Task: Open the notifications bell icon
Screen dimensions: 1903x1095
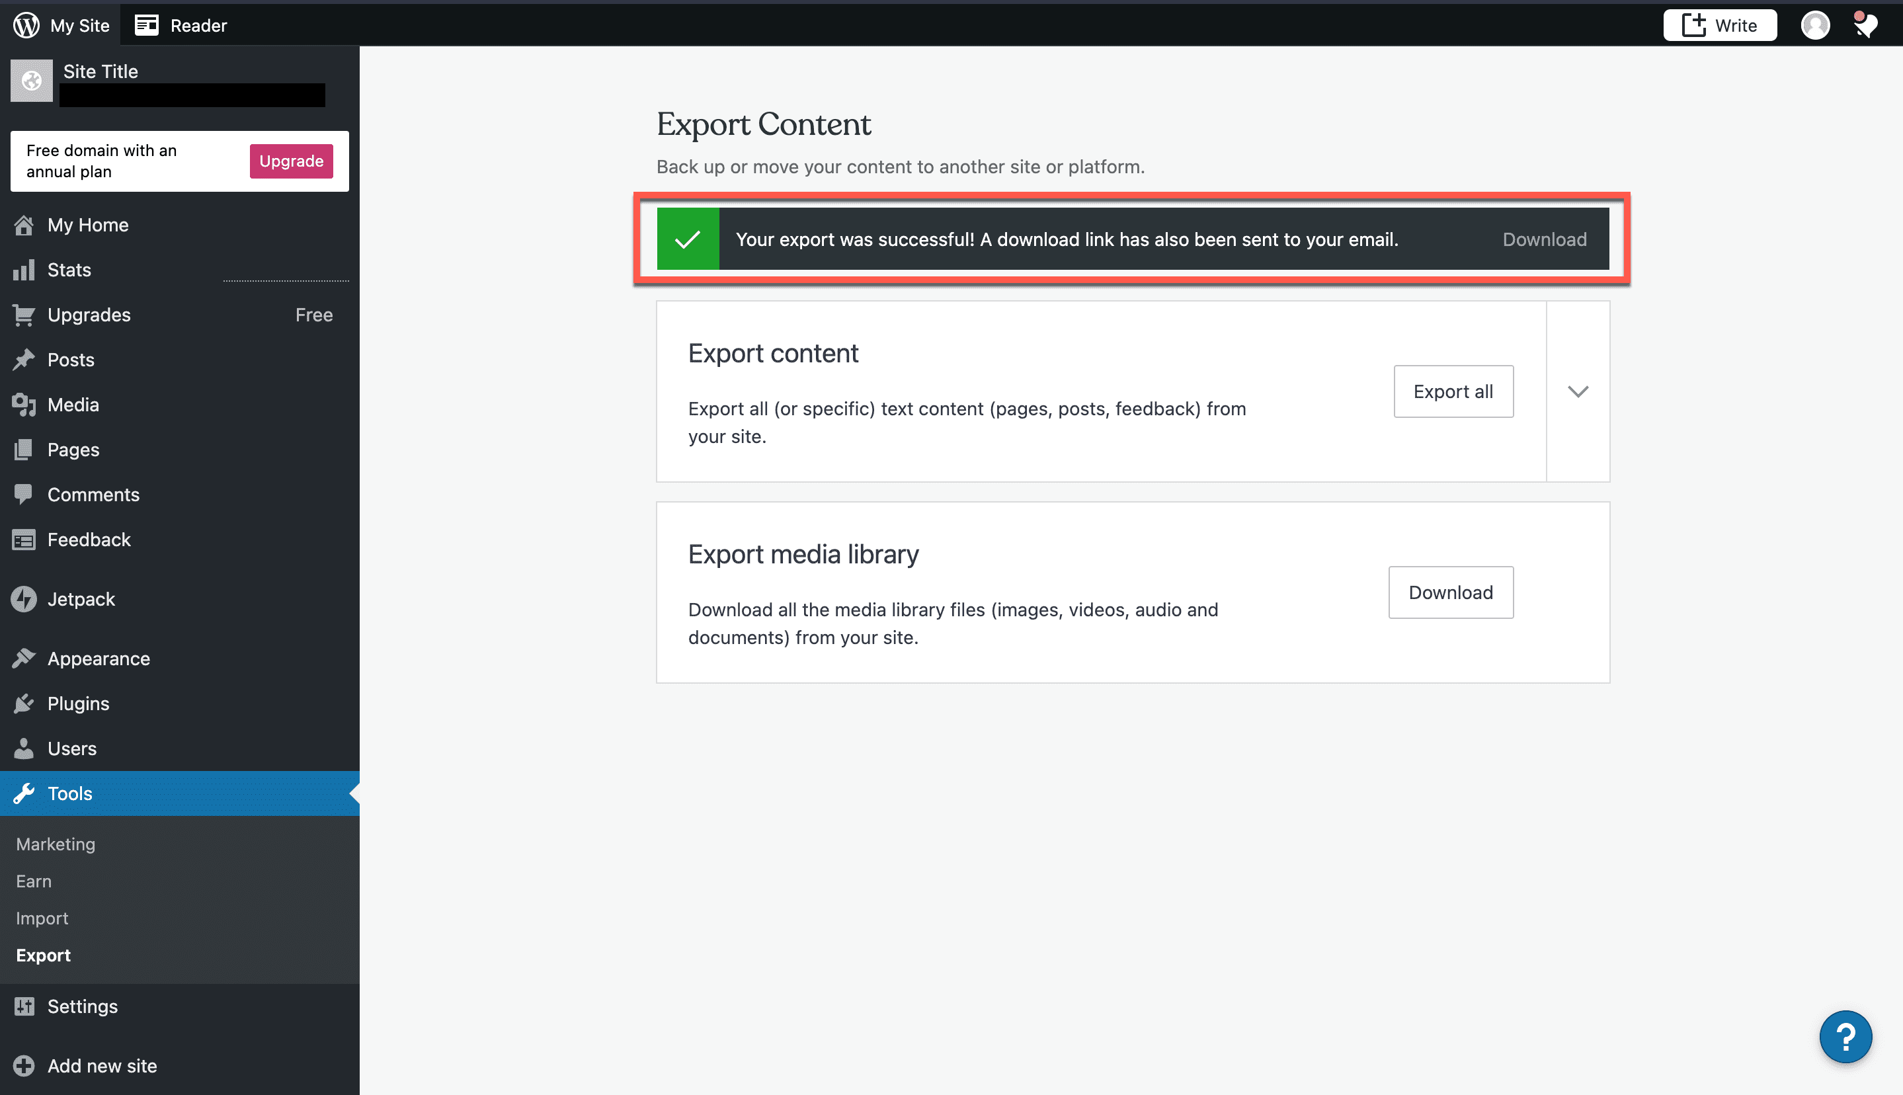Action: [1865, 25]
